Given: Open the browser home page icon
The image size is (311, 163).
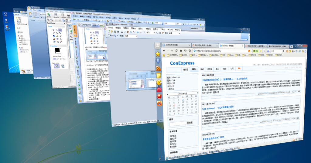Looking at the screenshot, I should [181, 51].
